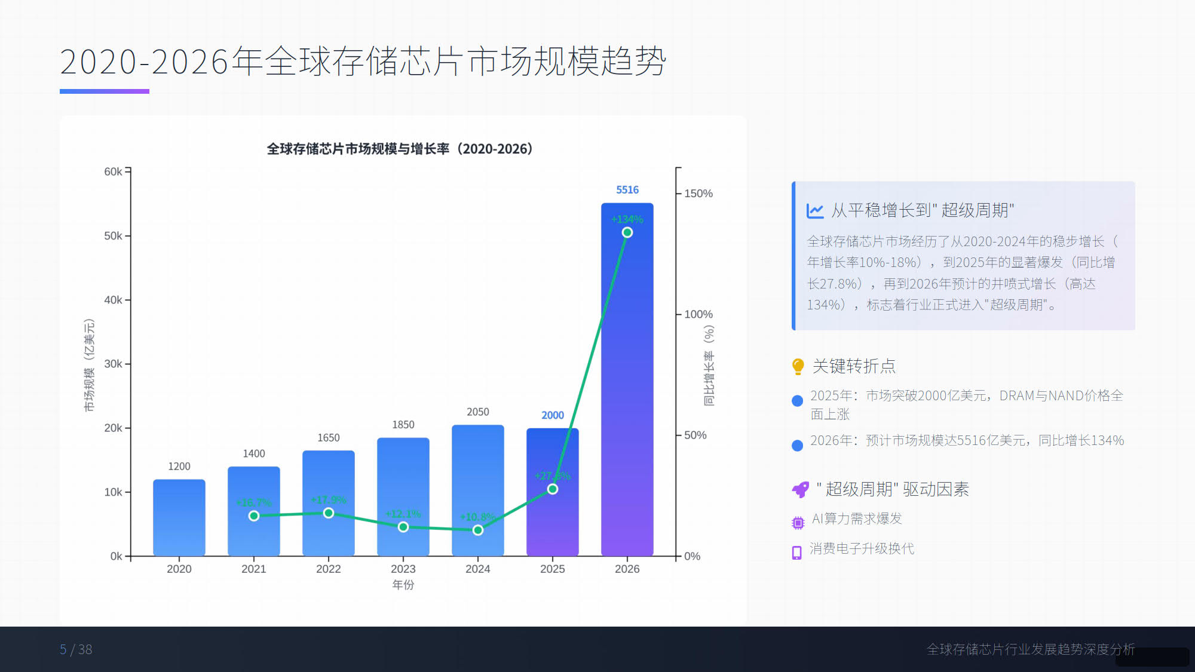Click the blue bullet for the 2026年 item
The height and width of the screenshot is (672, 1195).
[797, 446]
